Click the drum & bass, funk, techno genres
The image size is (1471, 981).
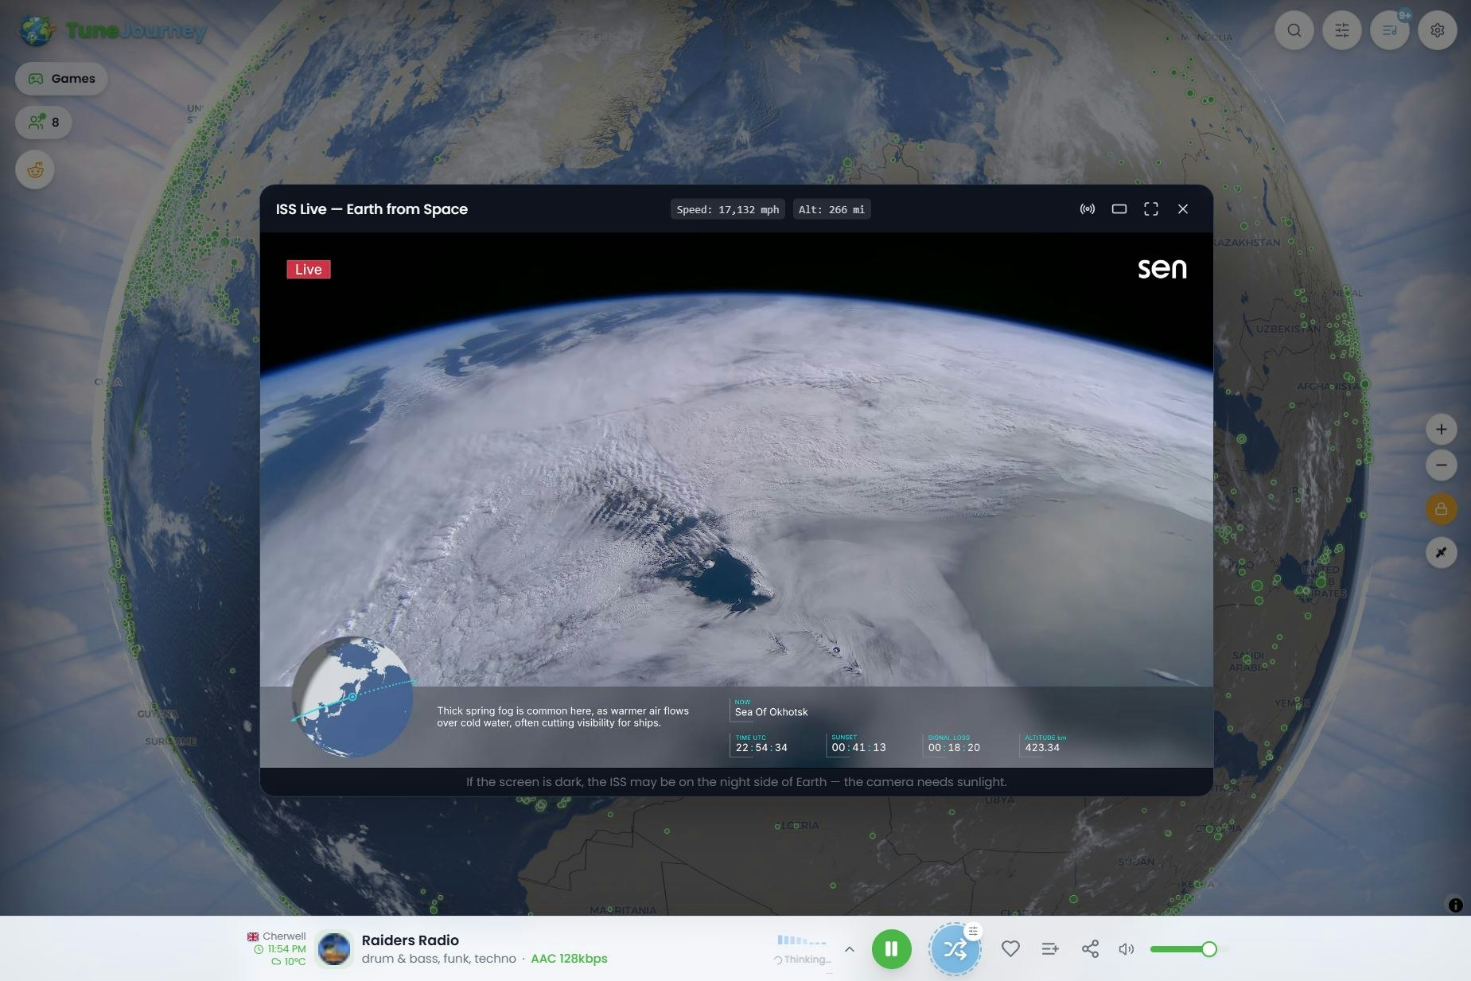439,959
